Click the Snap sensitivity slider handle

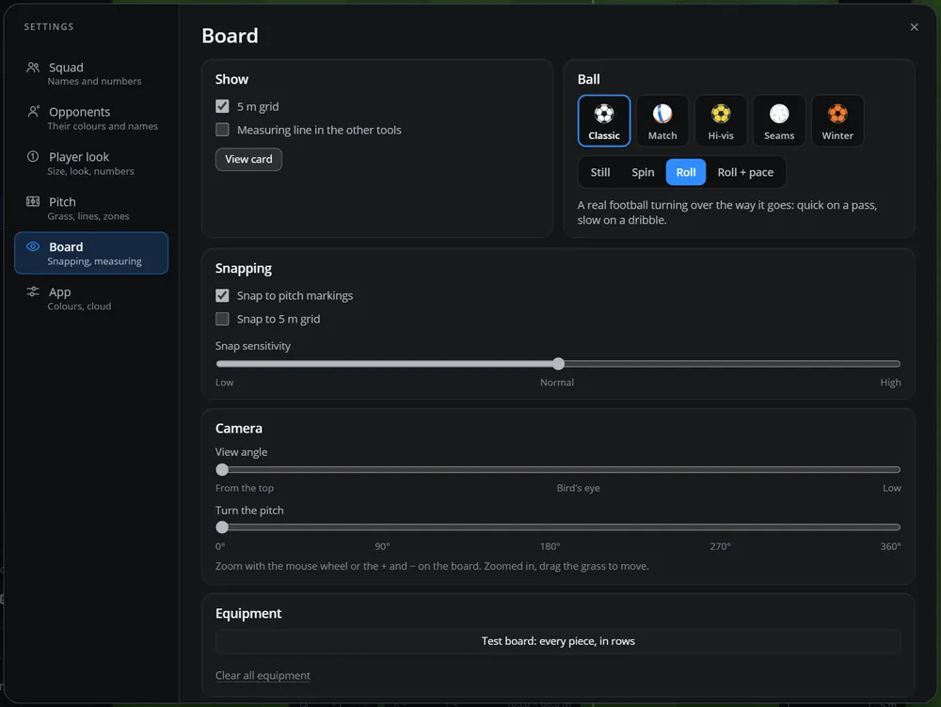point(558,364)
